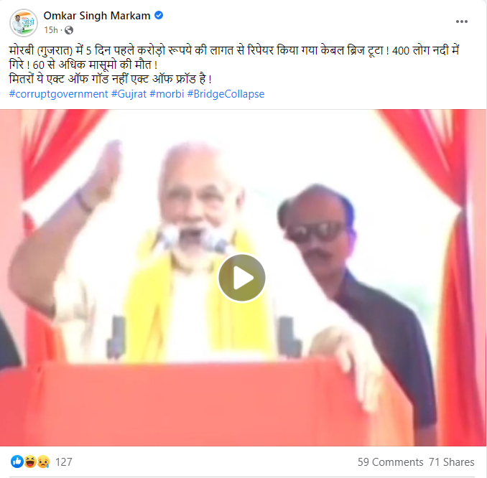Click the blue verified badge icon
This screenshot has height=478, width=487.
coord(159,15)
